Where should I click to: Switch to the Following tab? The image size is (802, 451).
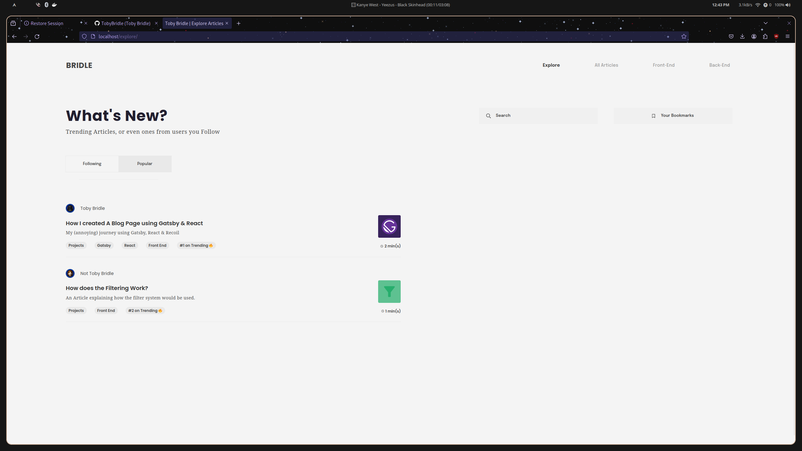[91, 163]
